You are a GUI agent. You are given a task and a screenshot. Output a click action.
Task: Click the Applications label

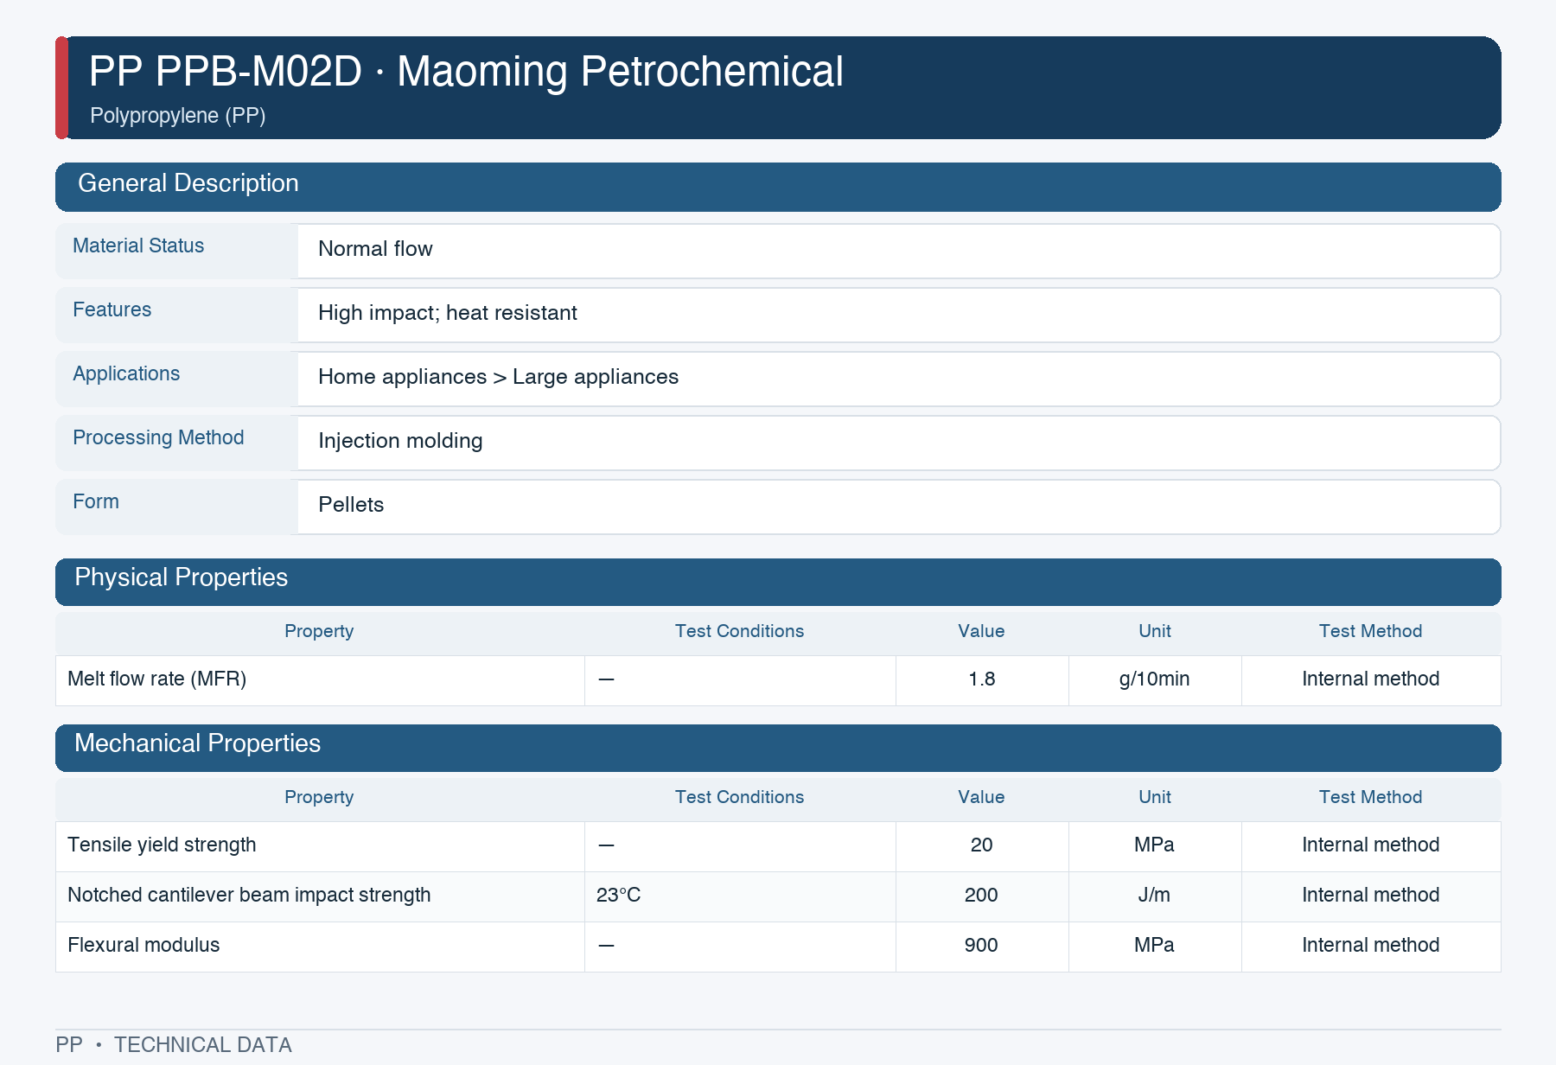126,373
